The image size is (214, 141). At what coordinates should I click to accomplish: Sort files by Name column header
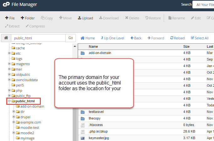93,46
